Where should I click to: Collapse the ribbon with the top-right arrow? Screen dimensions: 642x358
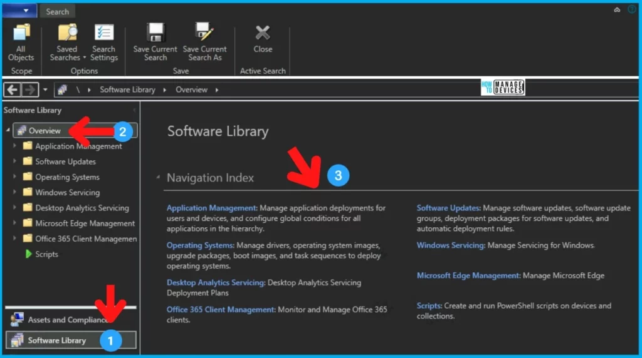click(x=617, y=10)
